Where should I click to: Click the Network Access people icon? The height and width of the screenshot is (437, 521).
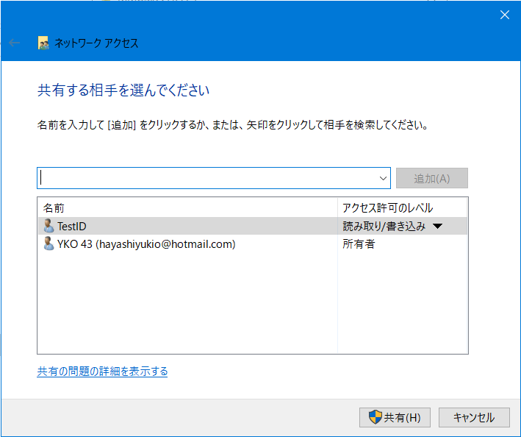[x=43, y=43]
